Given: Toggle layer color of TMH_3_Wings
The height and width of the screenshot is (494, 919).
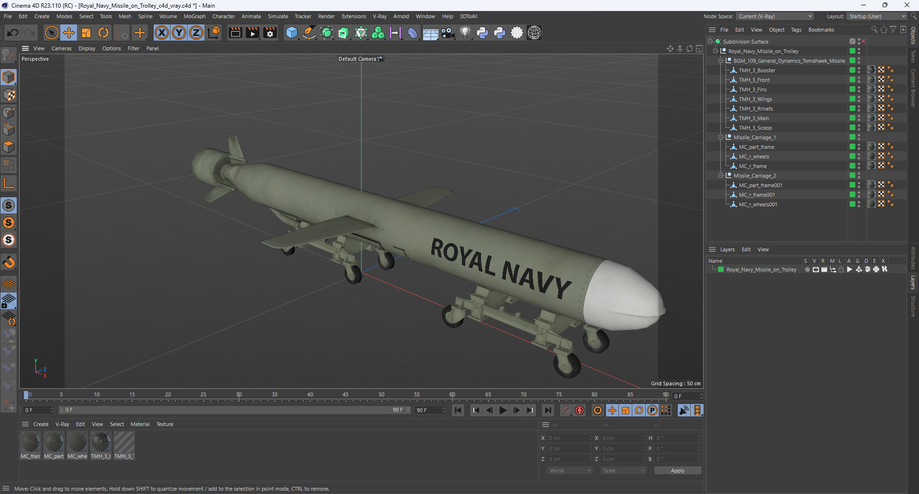Looking at the screenshot, I should pyautogui.click(x=852, y=99).
